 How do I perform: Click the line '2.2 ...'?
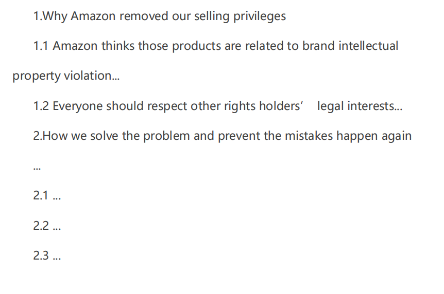click(47, 226)
